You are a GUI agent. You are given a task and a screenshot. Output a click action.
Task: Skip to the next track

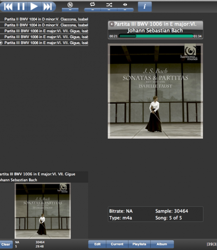point(49,7)
